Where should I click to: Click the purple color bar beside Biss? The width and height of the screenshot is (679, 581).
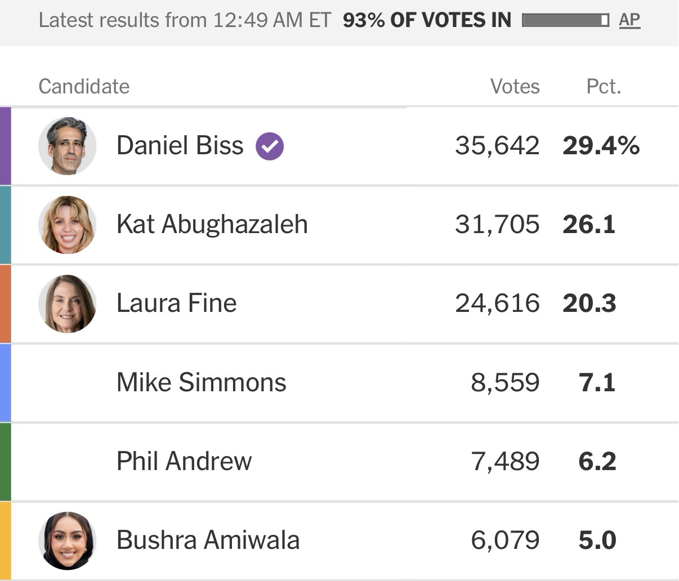[5, 146]
